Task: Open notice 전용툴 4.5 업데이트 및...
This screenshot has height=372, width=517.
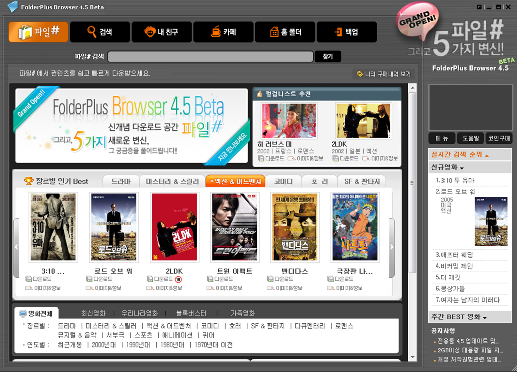Action: (x=468, y=341)
